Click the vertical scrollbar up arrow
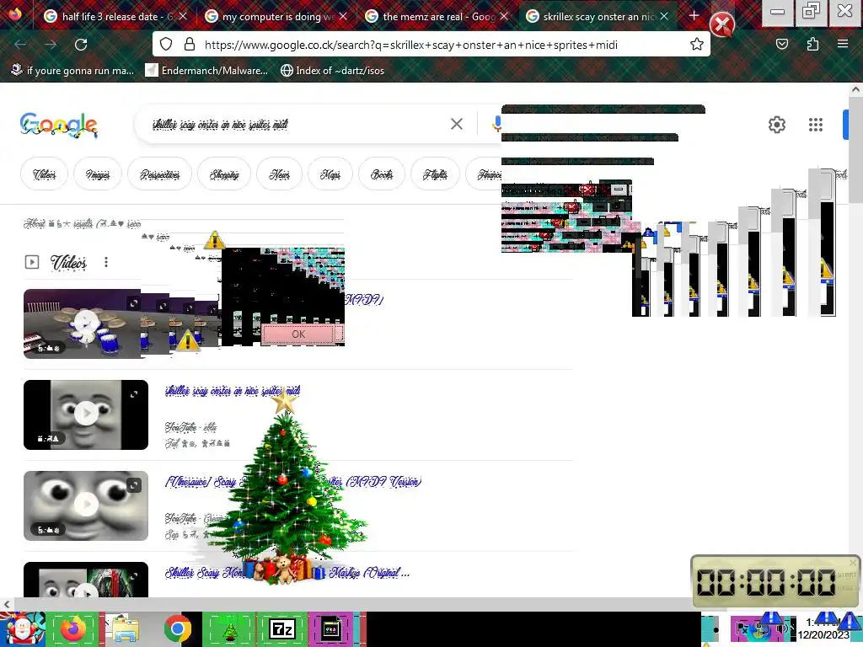Screen dimensions: 863x647 coord(856,89)
